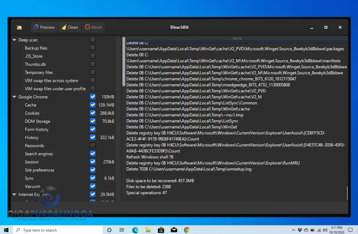The width and height of the screenshot is (358, 234).
Task: Uncheck the Sync checkbox
Action: pyautogui.click(x=93, y=178)
